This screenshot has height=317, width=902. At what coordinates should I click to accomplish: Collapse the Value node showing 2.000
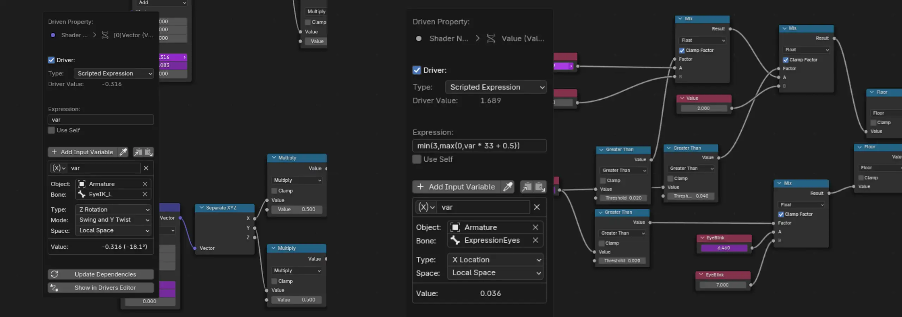(x=682, y=98)
